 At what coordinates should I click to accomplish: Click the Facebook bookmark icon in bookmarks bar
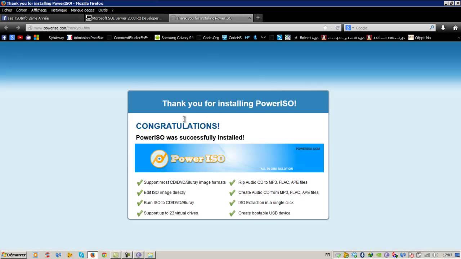tap(4, 37)
